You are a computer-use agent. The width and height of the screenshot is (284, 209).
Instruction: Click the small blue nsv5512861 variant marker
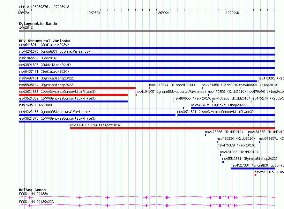pos(223,162)
